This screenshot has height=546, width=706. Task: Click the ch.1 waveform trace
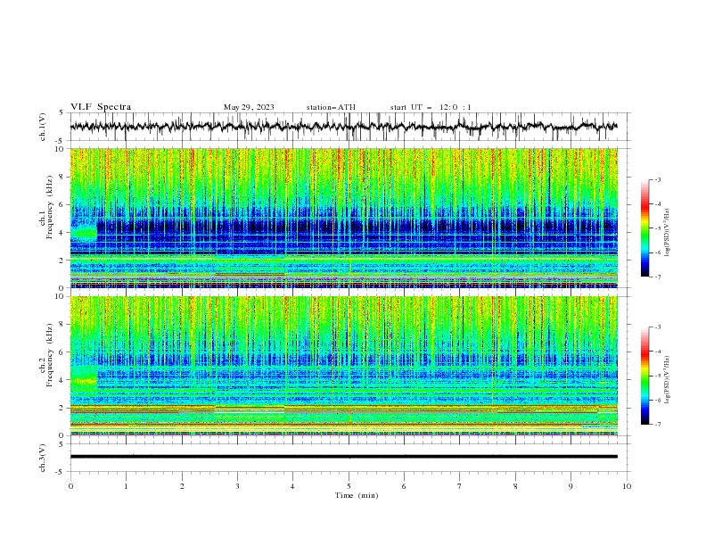click(x=343, y=127)
